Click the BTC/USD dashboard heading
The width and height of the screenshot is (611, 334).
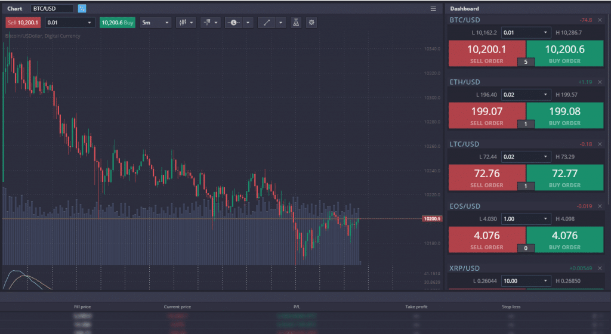(x=465, y=20)
